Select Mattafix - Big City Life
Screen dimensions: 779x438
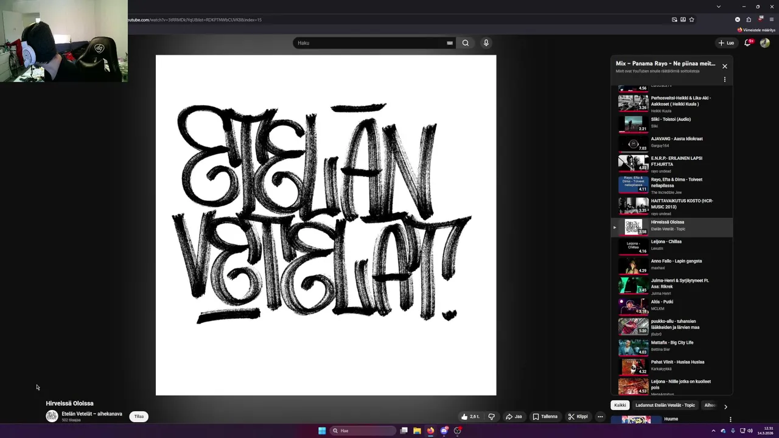(x=672, y=347)
